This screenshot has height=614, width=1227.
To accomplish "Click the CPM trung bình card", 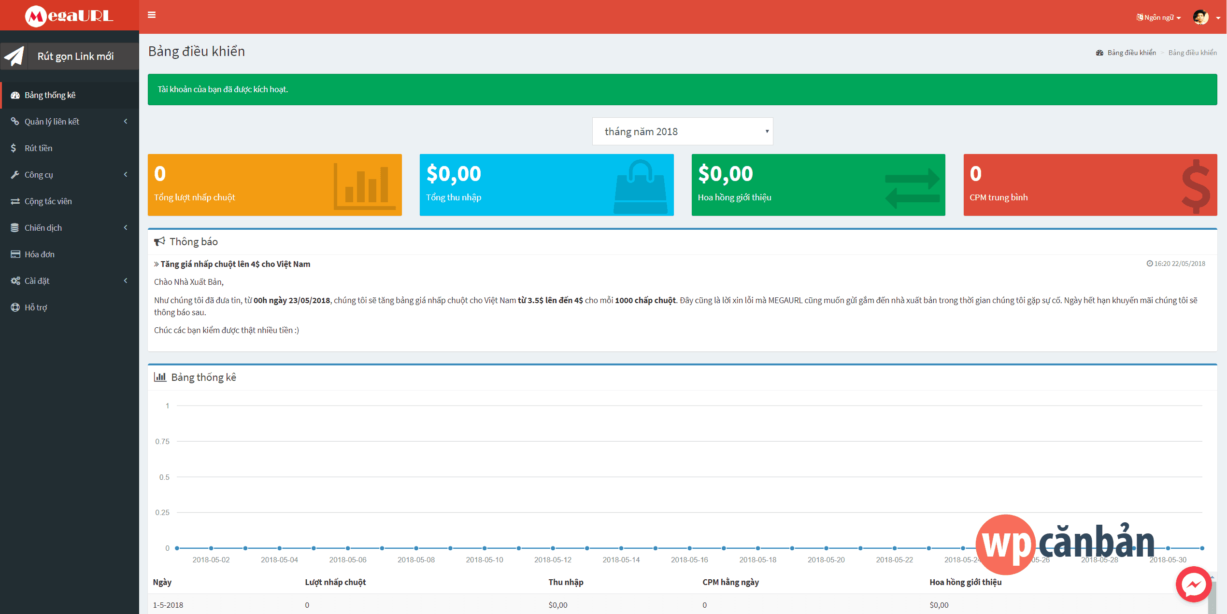I will tap(1090, 185).
